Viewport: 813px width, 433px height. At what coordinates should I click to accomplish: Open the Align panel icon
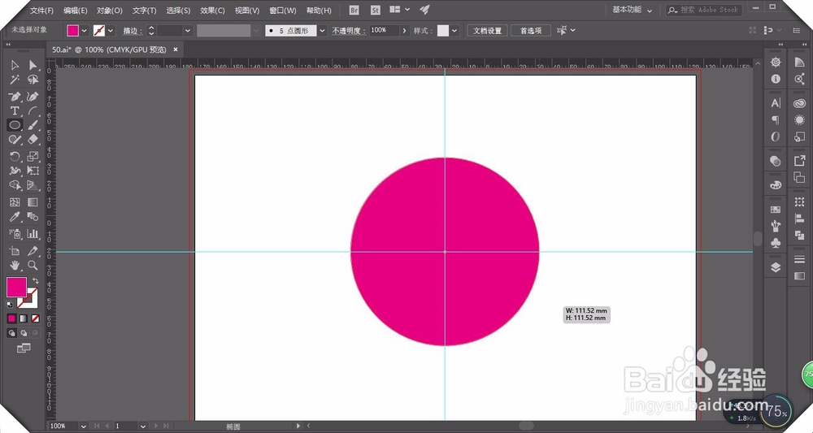point(799,219)
